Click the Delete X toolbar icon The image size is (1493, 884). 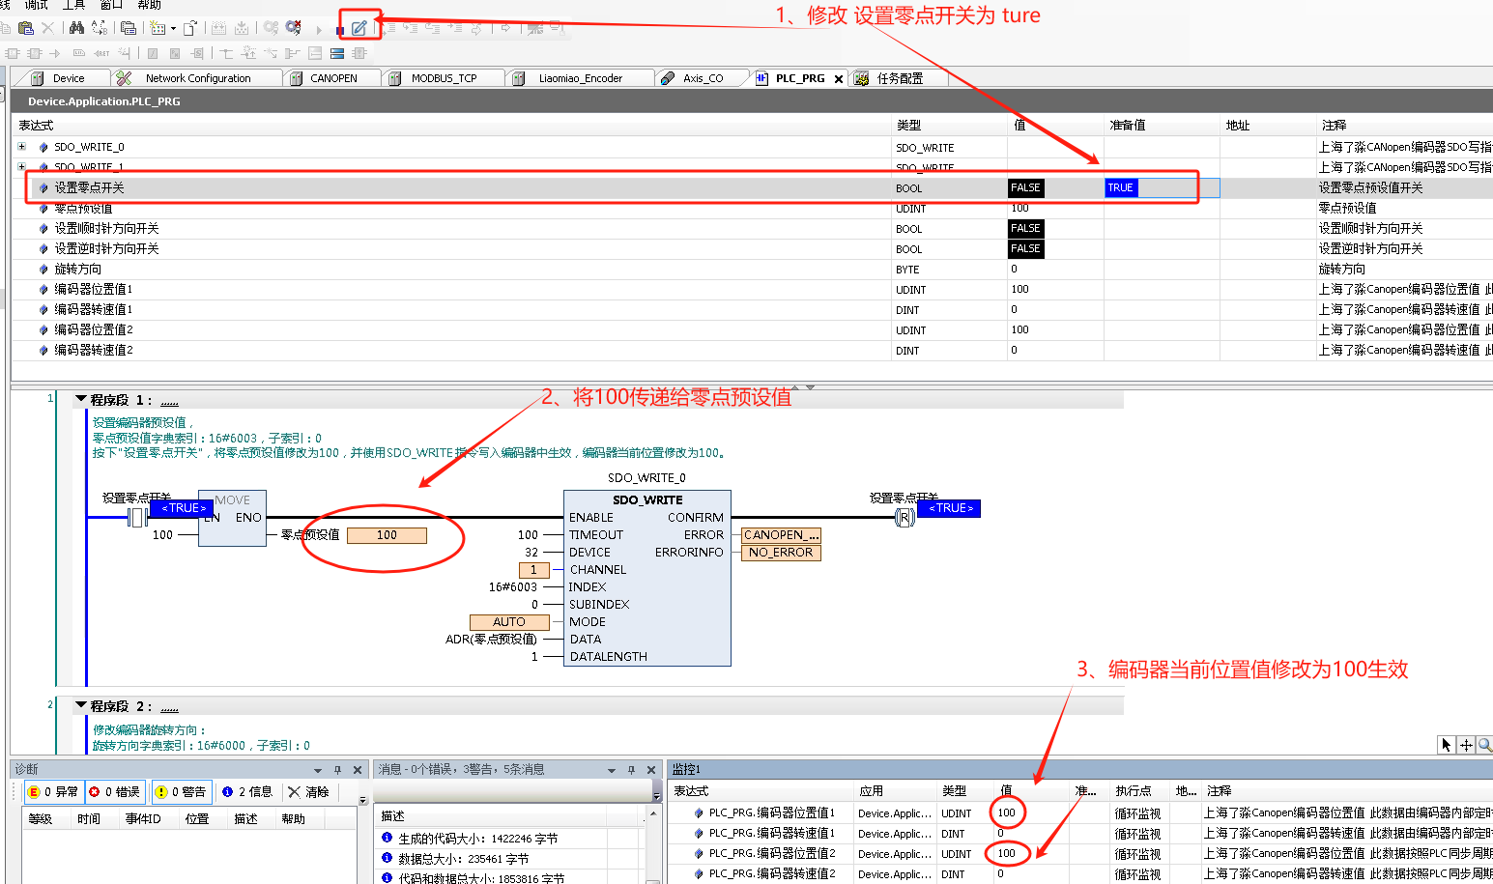(x=47, y=28)
